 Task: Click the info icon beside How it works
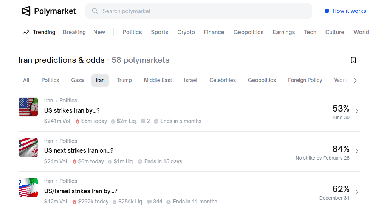[x=327, y=11]
